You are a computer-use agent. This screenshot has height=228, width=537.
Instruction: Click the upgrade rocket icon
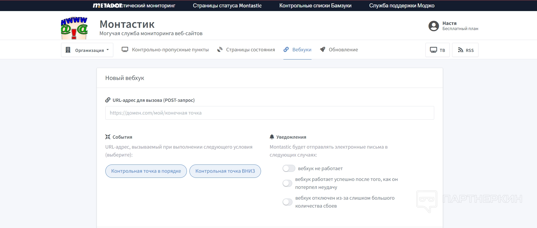pos(322,50)
